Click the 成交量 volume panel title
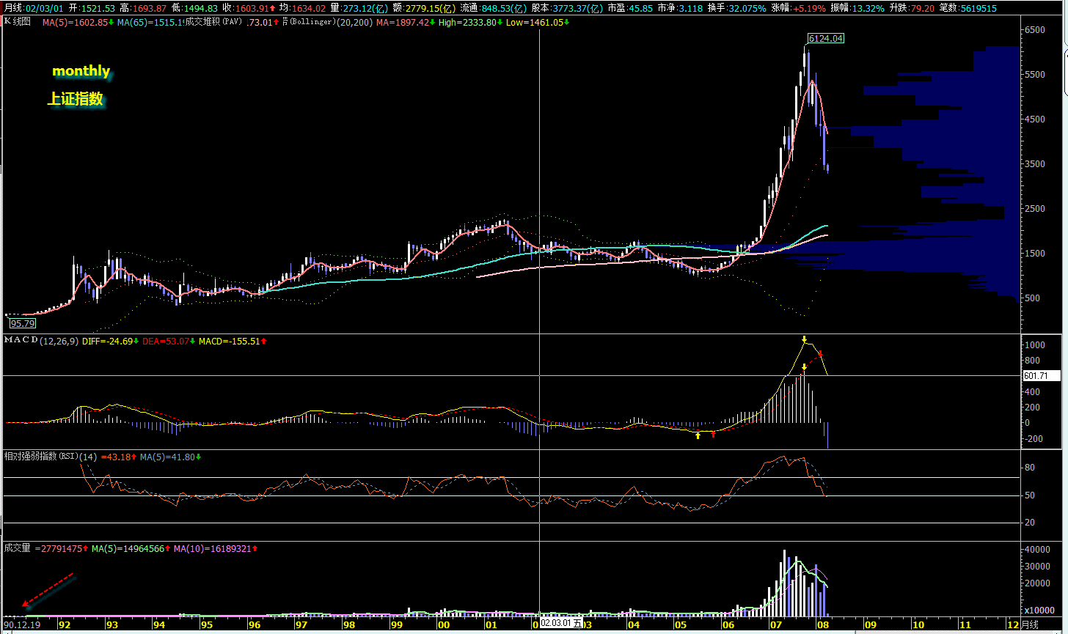 18,548
